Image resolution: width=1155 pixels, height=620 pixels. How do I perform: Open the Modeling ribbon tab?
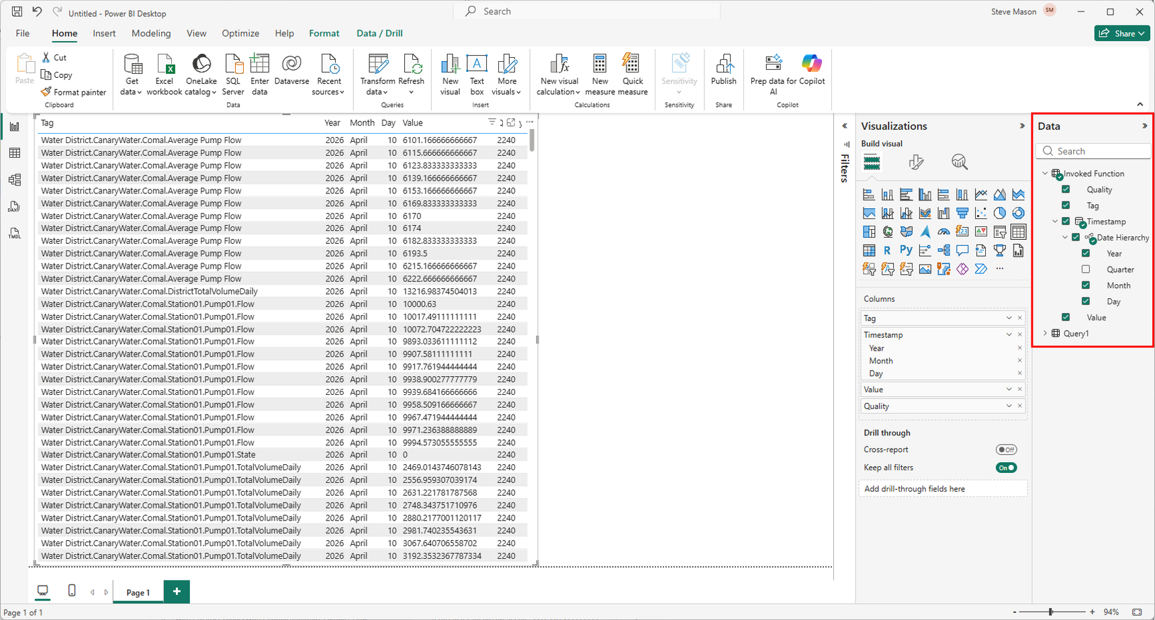(x=151, y=34)
